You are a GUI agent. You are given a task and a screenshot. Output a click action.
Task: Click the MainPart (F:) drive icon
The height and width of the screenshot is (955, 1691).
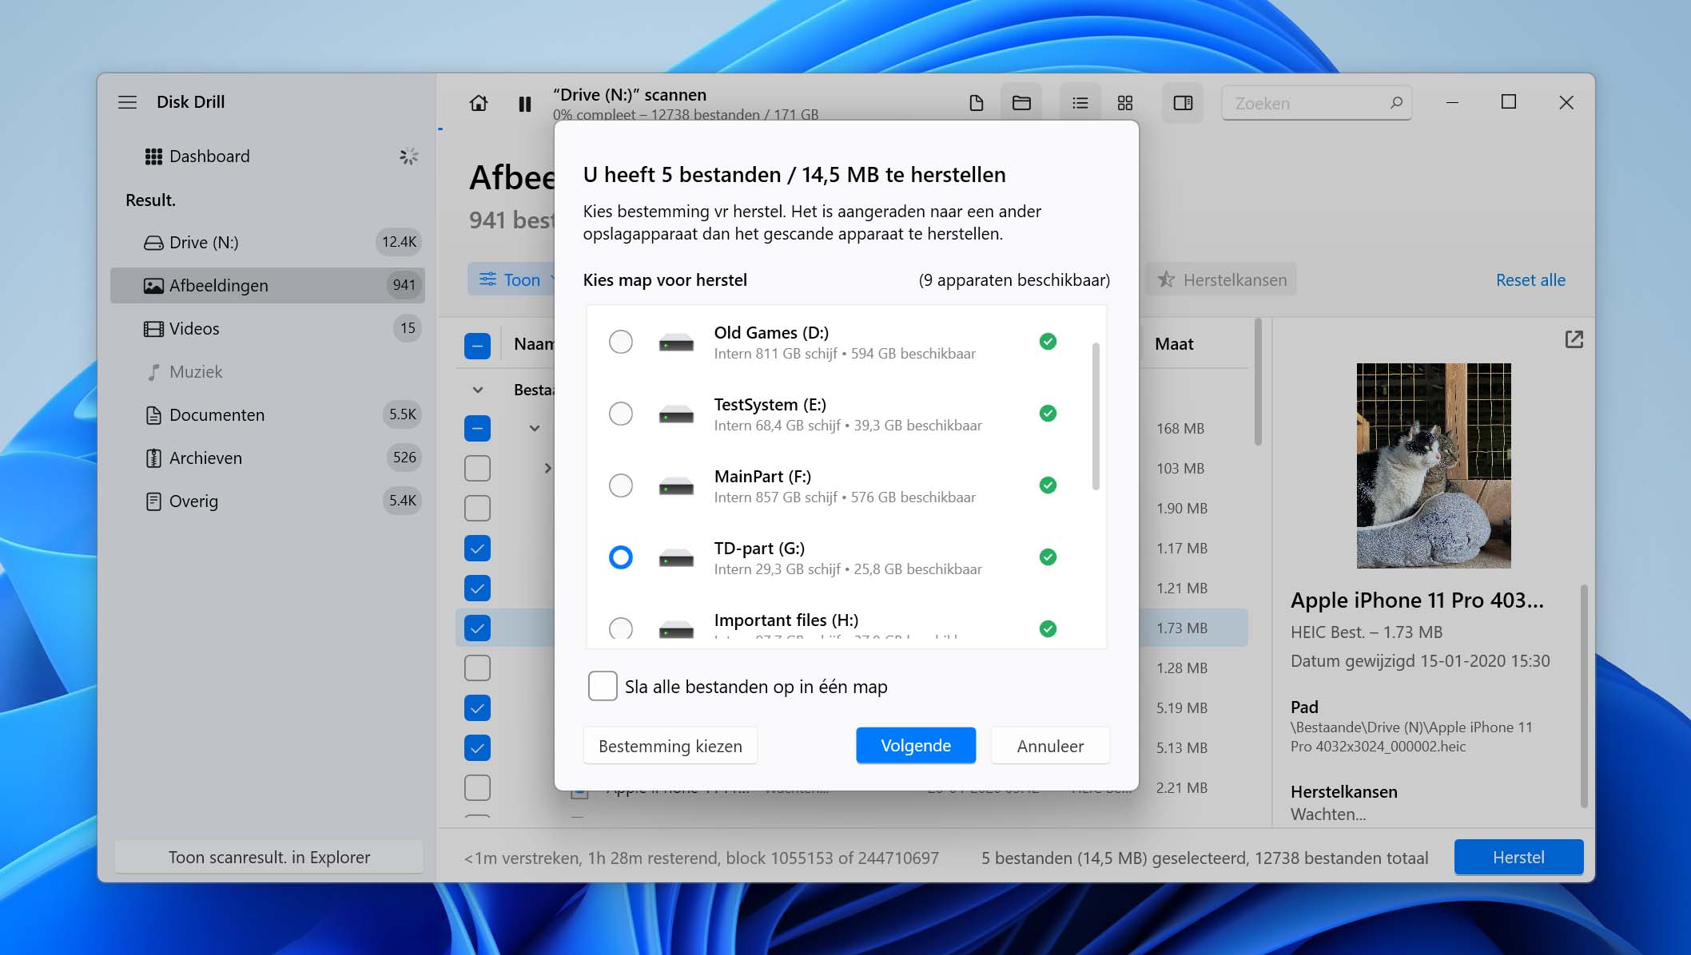pyautogui.click(x=676, y=487)
